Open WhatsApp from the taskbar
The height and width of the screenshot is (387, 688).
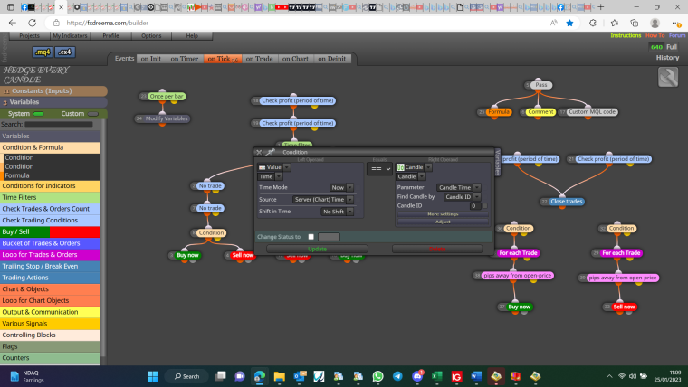coord(377,376)
